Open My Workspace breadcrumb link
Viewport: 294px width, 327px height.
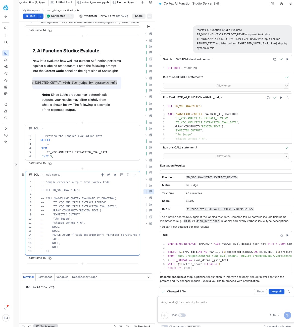(x=31, y=11)
